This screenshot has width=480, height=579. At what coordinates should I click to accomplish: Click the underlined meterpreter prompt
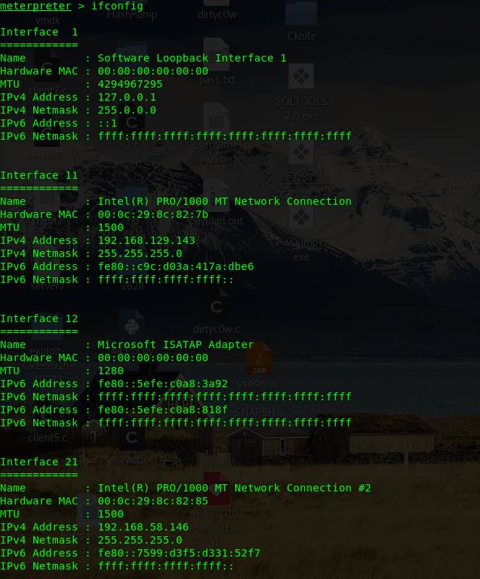click(35, 6)
